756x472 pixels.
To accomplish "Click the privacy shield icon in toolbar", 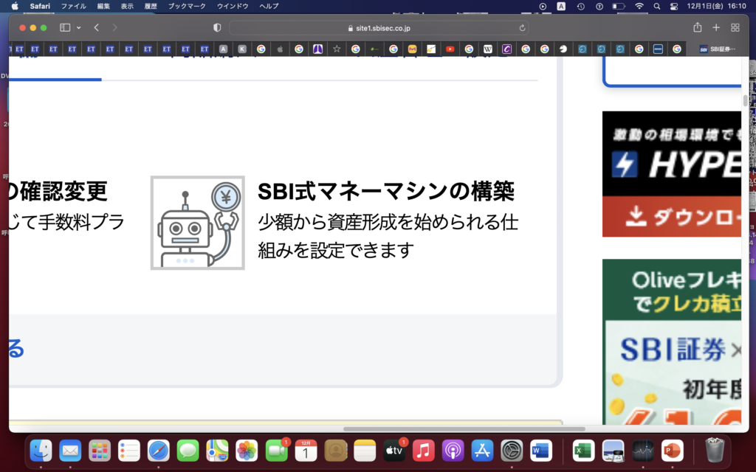I will 217,27.
